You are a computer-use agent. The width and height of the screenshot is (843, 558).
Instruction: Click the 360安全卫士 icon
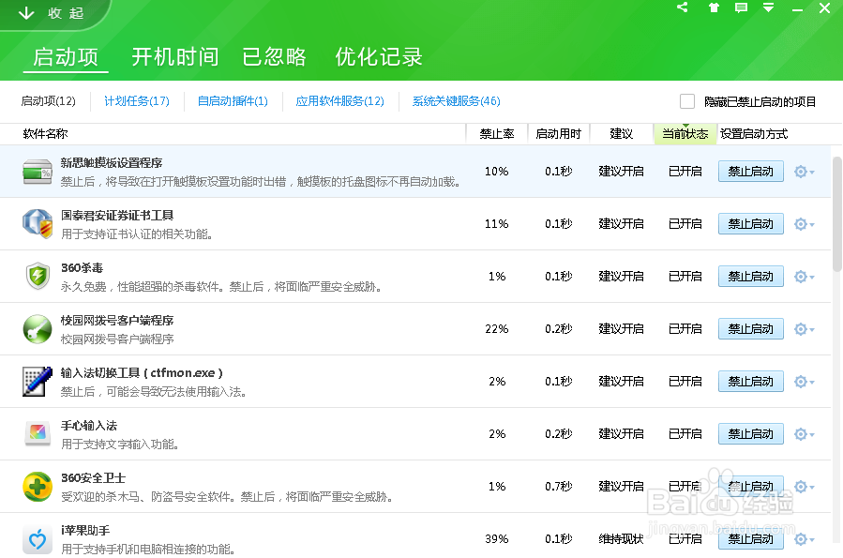coord(38,487)
